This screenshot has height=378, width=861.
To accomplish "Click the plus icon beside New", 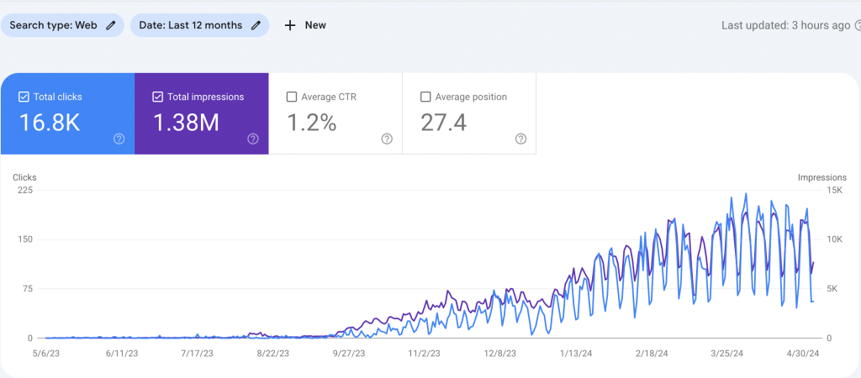I will pyautogui.click(x=290, y=25).
